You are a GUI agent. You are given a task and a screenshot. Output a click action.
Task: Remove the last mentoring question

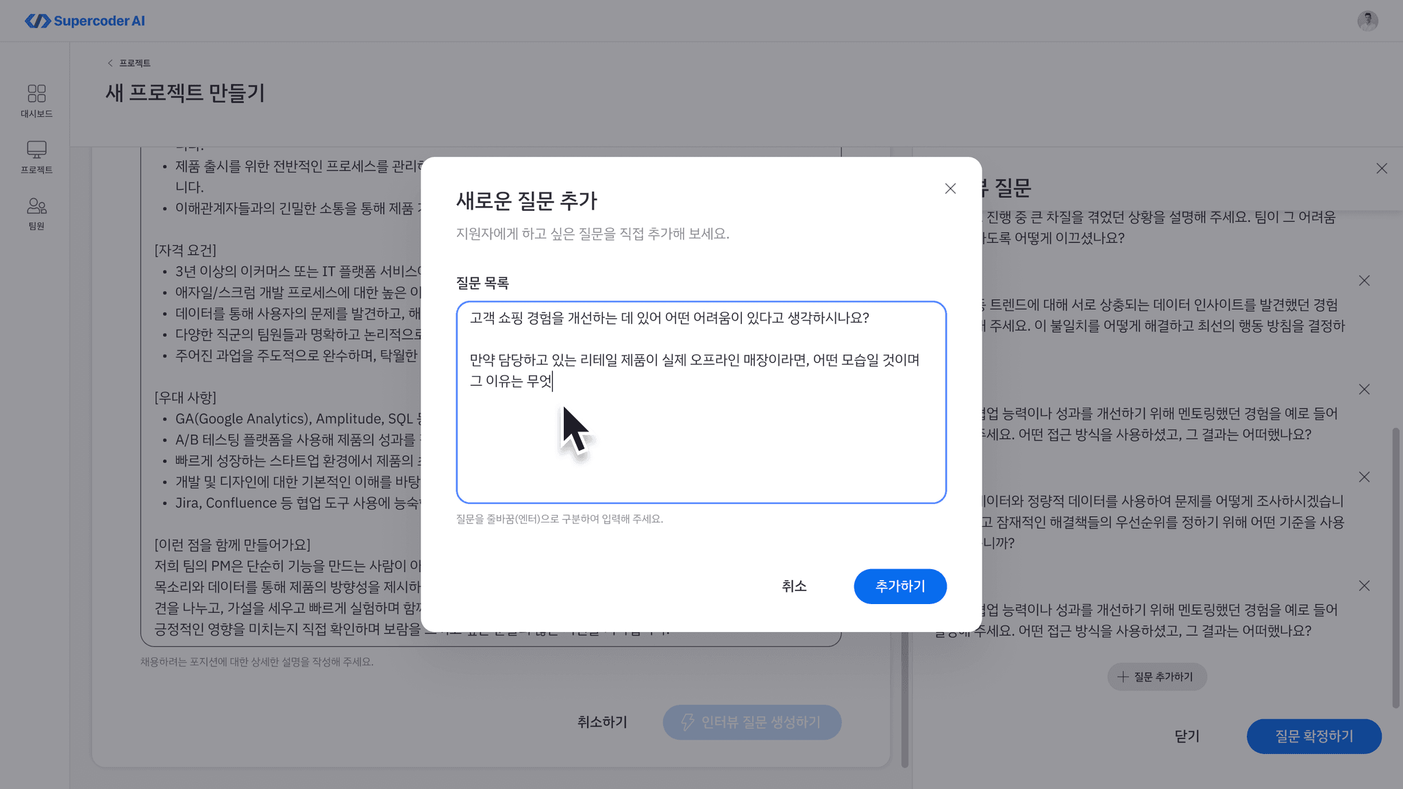(x=1364, y=586)
